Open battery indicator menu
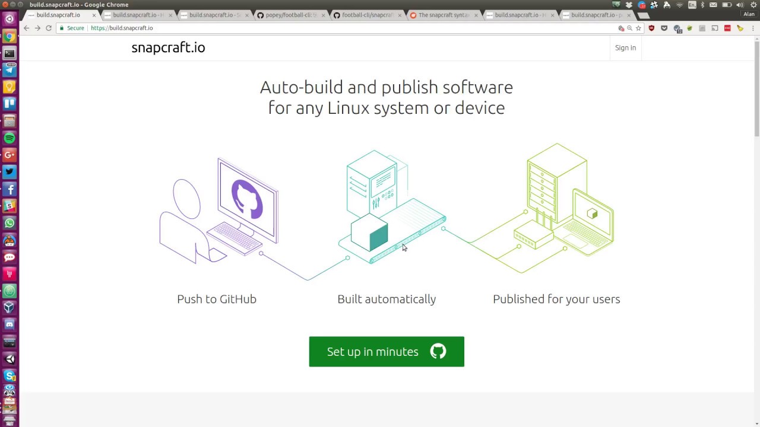The image size is (760, 427). tap(726, 5)
